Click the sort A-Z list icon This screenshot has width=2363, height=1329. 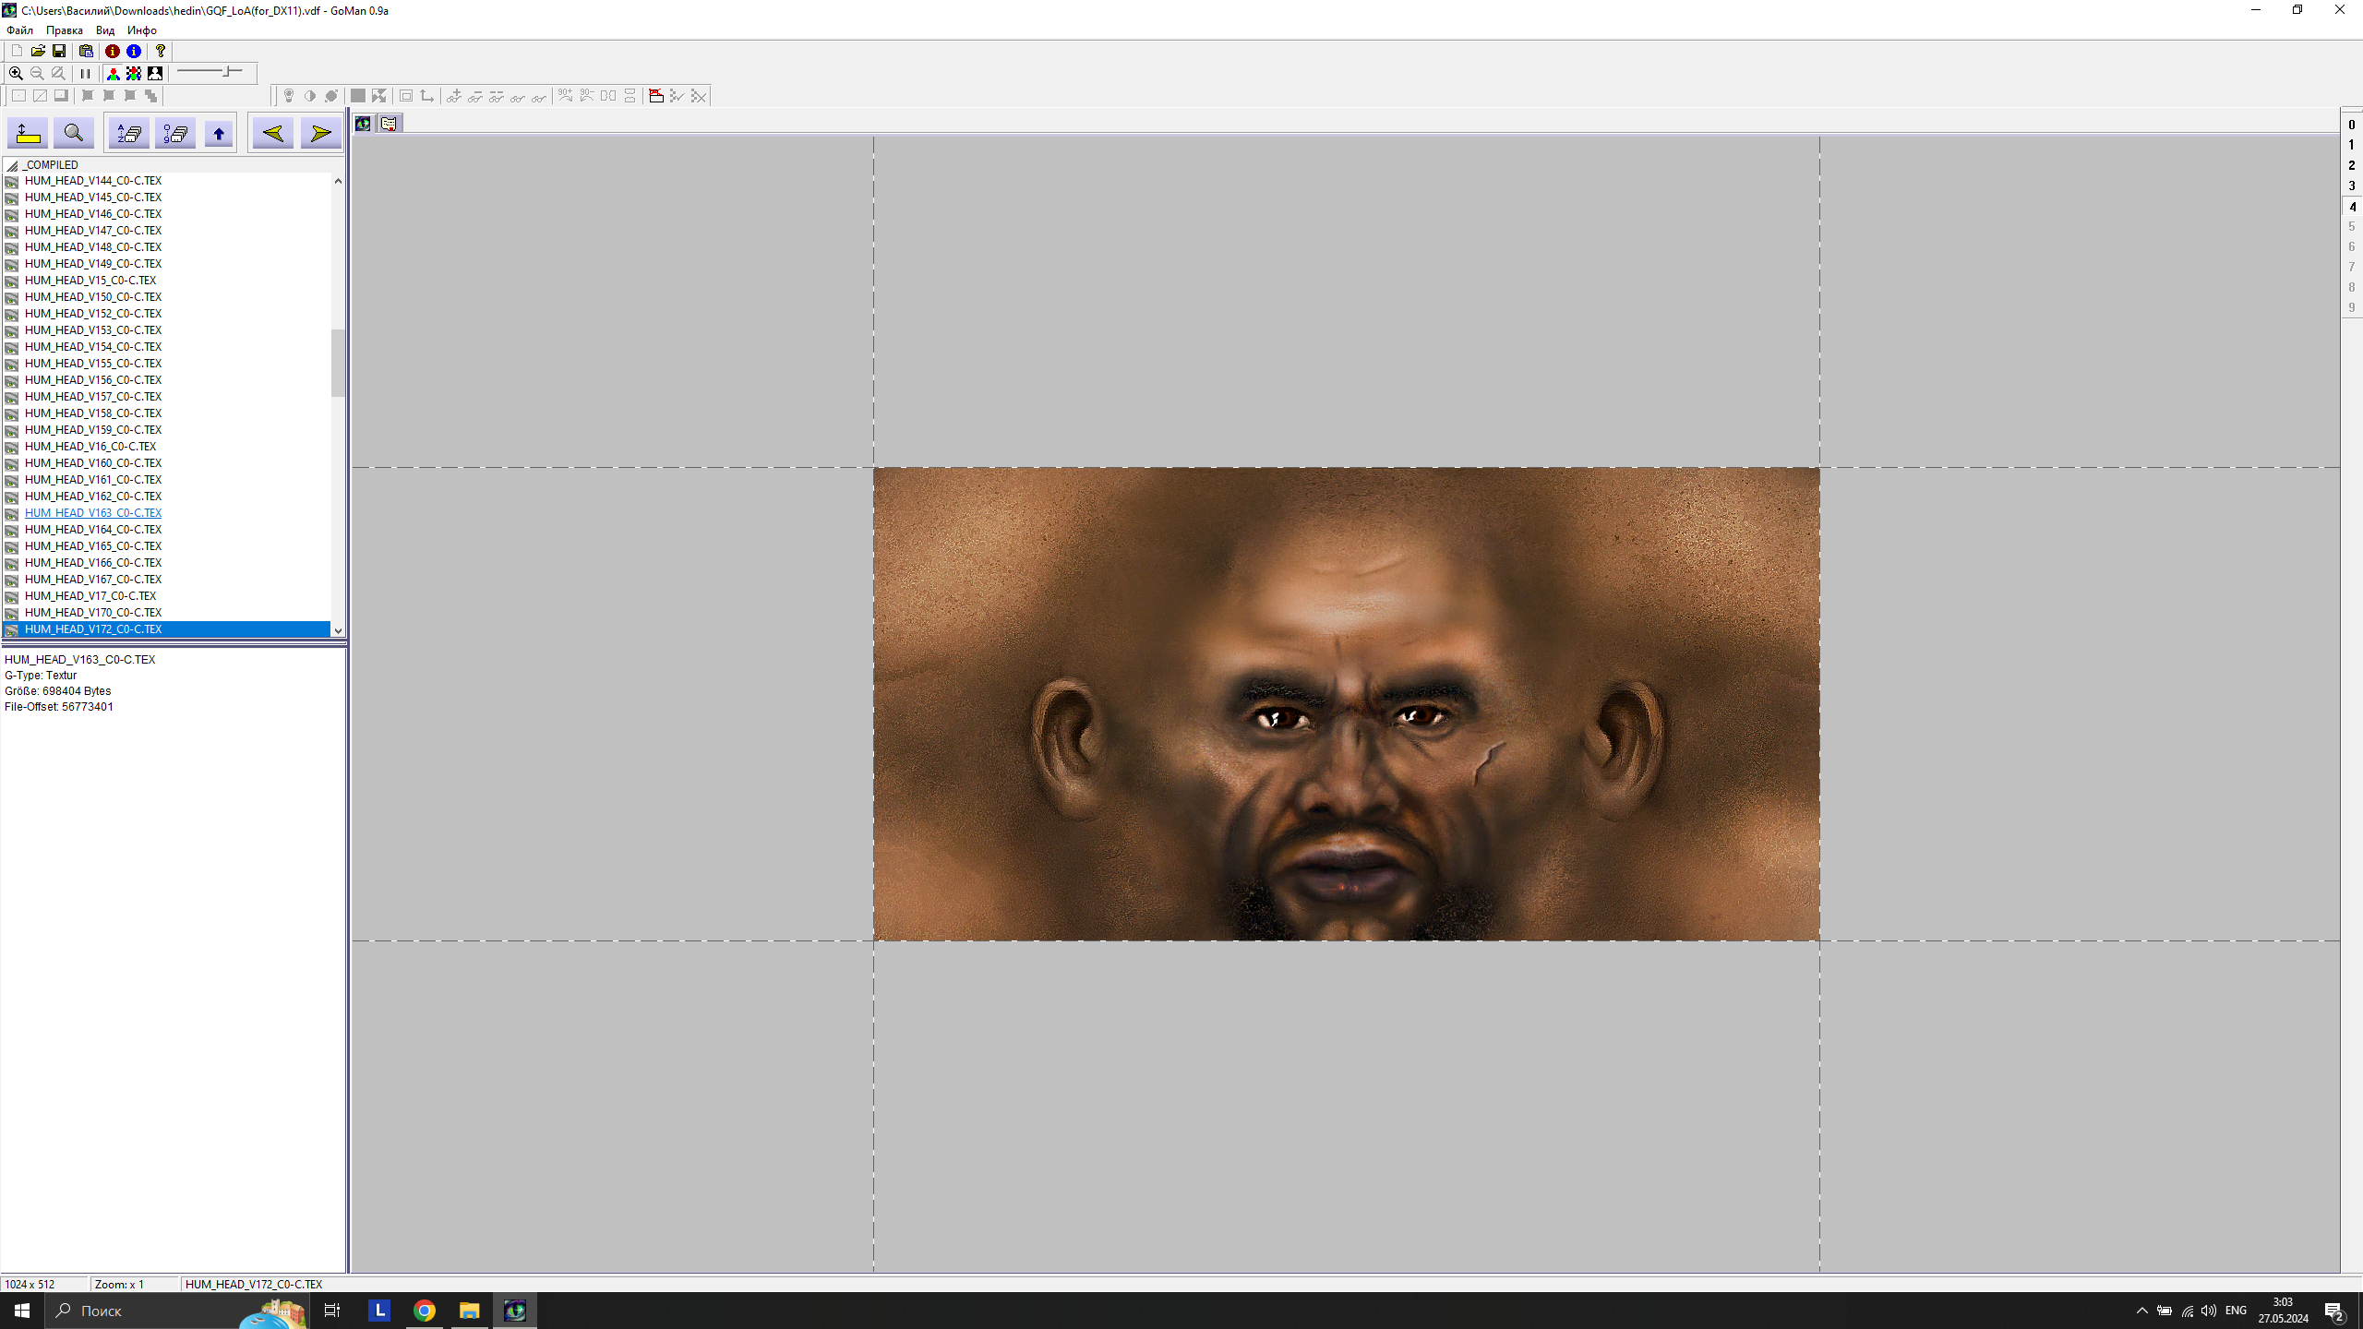tap(129, 134)
